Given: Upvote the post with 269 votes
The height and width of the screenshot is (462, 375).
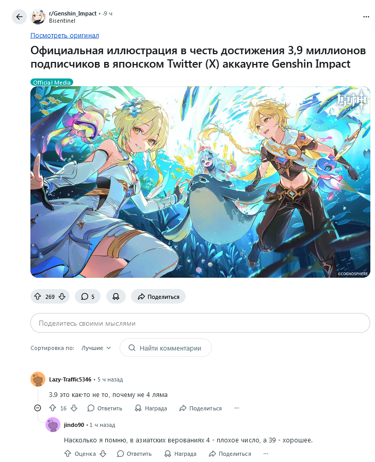Looking at the screenshot, I should point(38,296).
